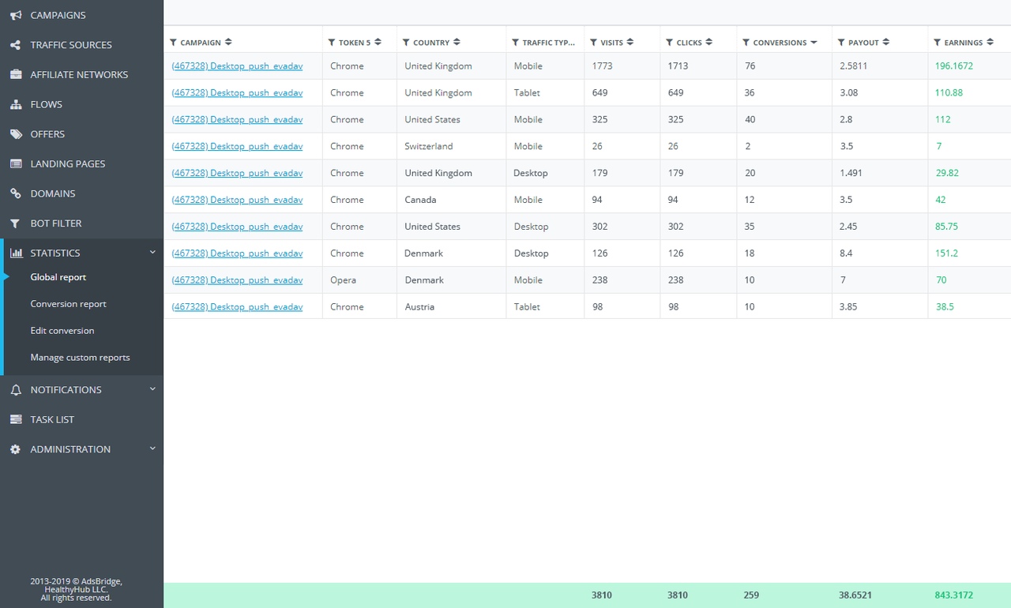Click the conversions value 76

[750, 66]
